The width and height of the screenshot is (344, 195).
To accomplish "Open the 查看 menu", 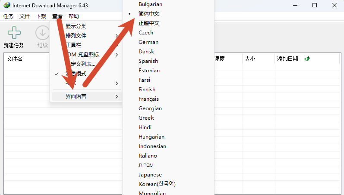I will coord(57,16).
